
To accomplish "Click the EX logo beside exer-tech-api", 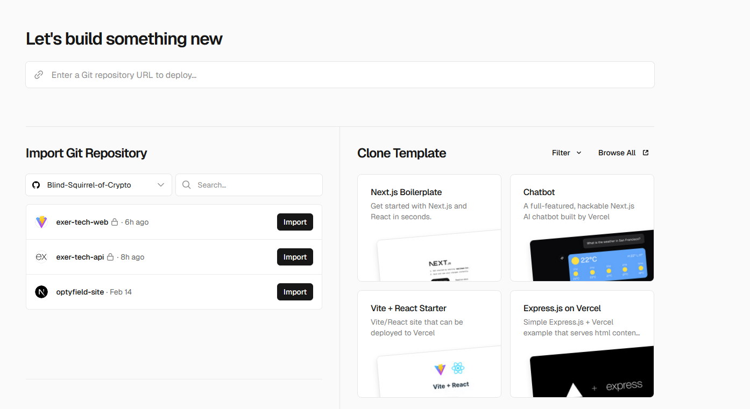I will [41, 257].
